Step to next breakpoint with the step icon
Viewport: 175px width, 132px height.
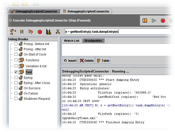point(22,32)
